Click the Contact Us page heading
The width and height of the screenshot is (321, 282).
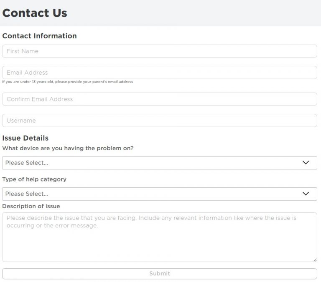[x=35, y=13]
